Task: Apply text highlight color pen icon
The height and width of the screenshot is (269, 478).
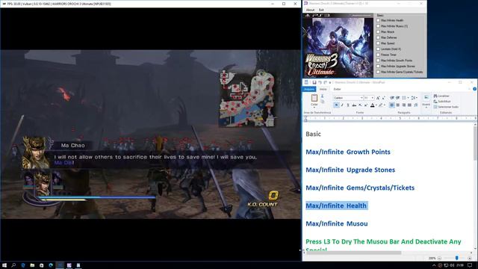Action: coord(380,105)
